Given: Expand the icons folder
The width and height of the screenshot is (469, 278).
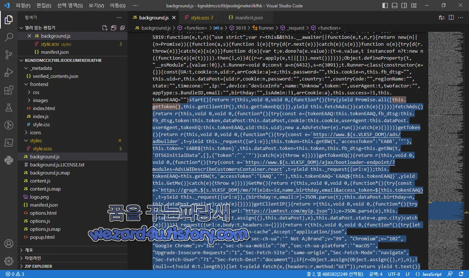Looking at the screenshot, I should coord(73,132).
